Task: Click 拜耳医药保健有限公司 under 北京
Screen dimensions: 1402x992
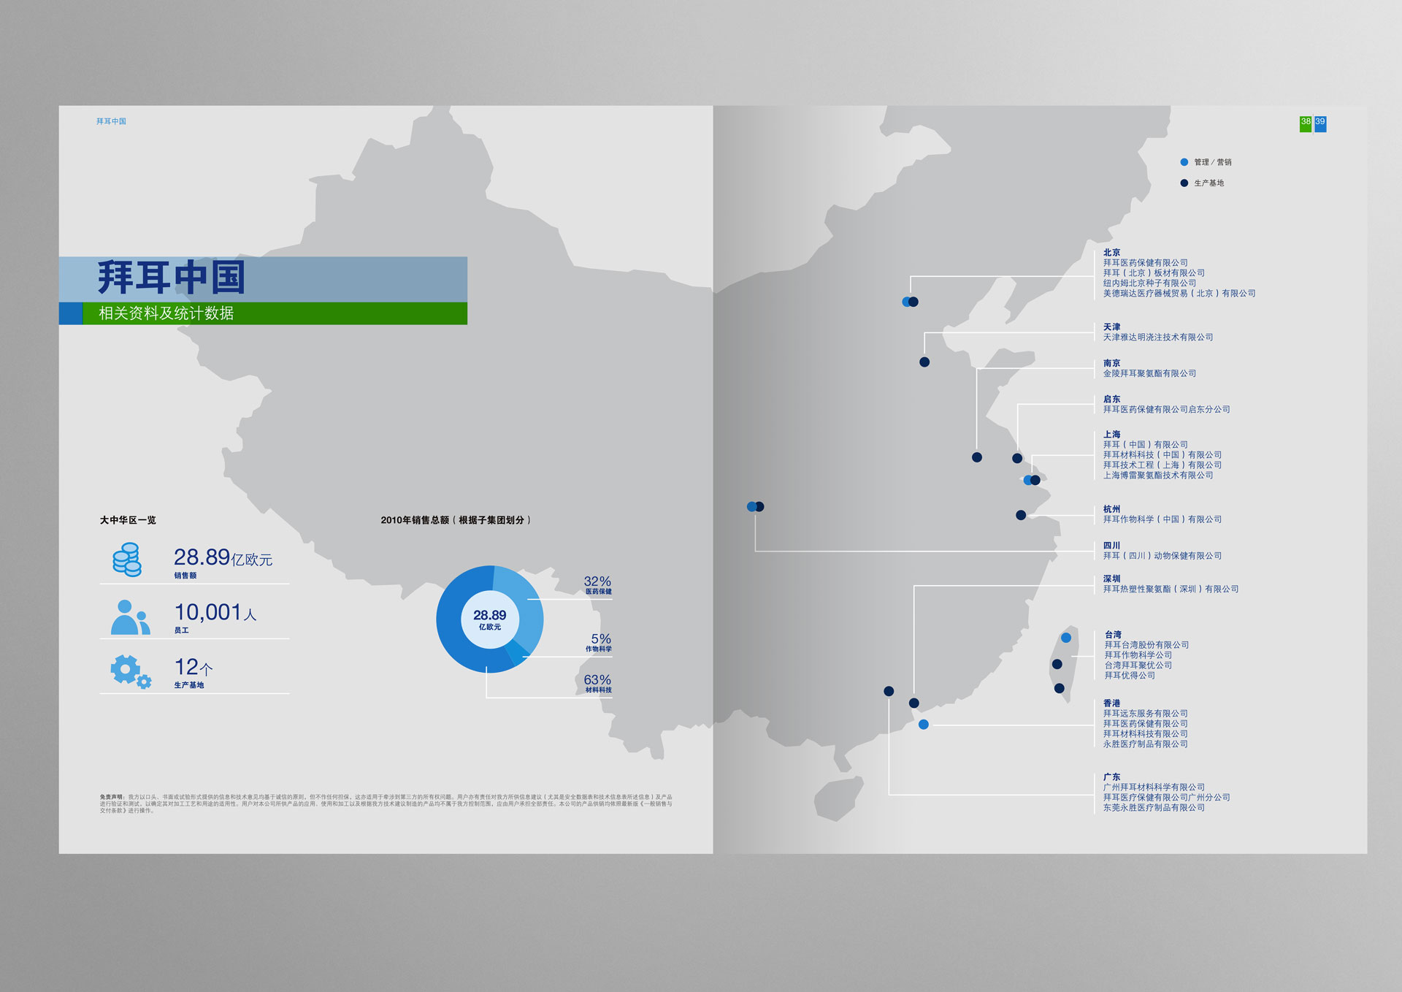Action: click(1145, 263)
